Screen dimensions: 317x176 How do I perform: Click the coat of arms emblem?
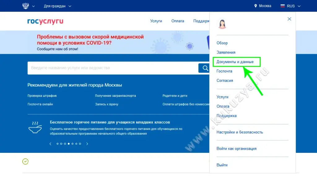(26, 6)
